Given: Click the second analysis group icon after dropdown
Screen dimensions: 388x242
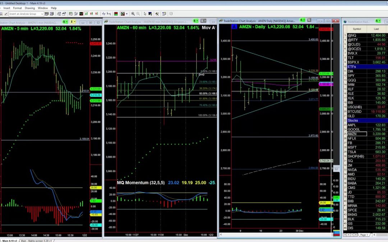Looking at the screenshot, I should click(x=52, y=14).
